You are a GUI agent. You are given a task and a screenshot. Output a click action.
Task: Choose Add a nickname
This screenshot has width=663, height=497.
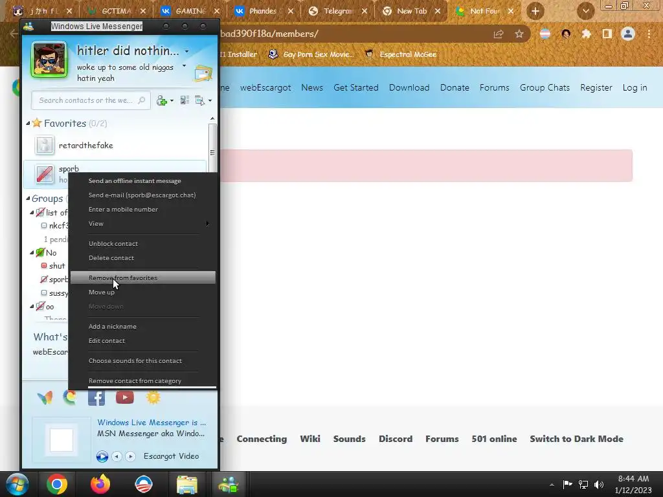[113, 326]
